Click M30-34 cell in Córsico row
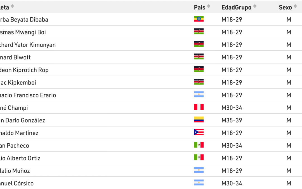The width and height of the screenshot is (302, 189). coord(232,183)
